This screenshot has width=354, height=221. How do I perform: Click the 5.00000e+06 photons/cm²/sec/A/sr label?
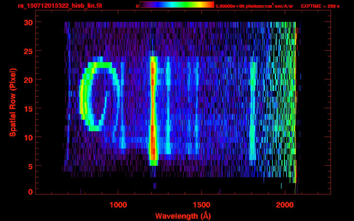coord(254,6)
